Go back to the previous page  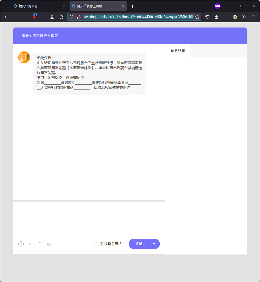point(6,17)
